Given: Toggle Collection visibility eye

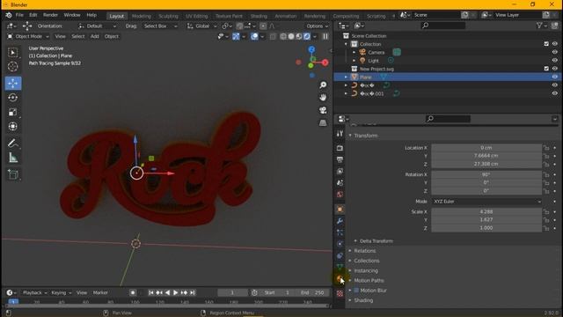Looking at the screenshot, I should 555,44.
